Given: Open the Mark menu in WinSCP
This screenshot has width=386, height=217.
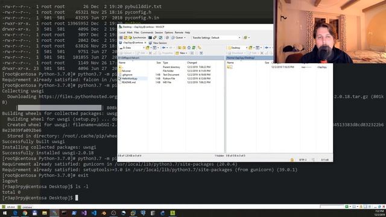Looking at the screenshot, I should [x=130, y=33].
